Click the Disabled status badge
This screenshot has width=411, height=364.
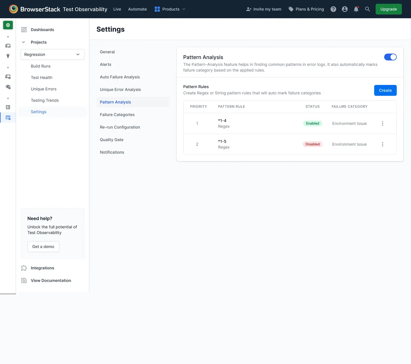click(313, 144)
